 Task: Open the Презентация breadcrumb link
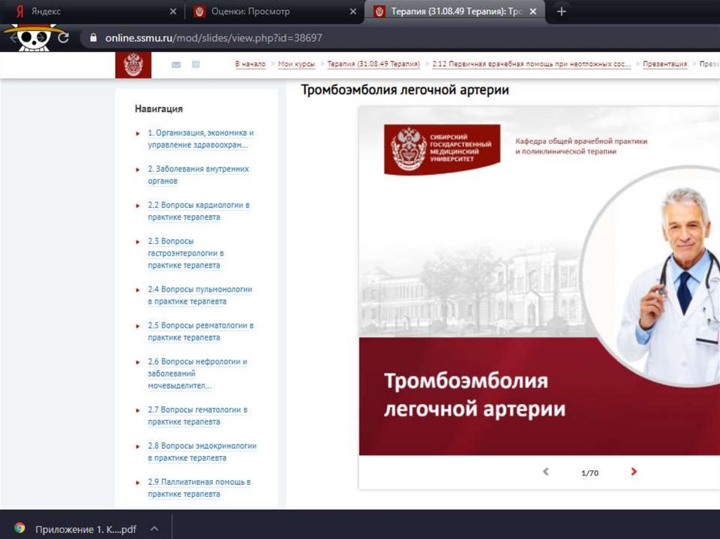pos(665,64)
